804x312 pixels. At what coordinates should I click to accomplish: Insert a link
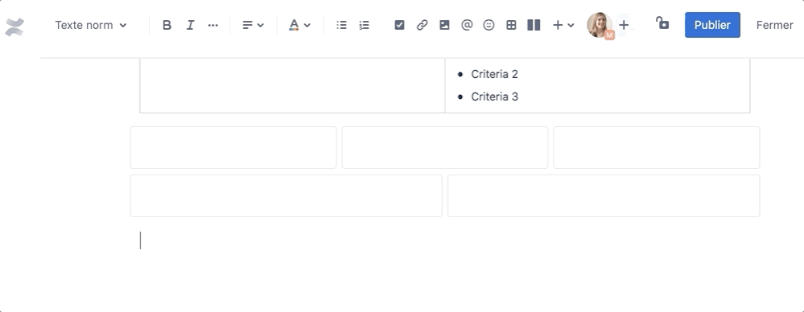click(x=422, y=25)
